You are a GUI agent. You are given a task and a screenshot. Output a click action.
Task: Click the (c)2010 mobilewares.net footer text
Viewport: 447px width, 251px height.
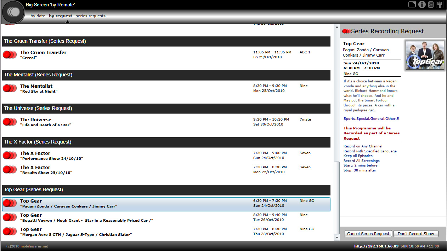(x=27, y=246)
